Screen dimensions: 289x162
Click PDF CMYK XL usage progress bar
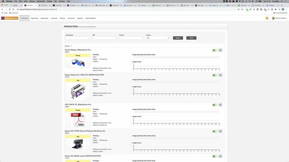pyautogui.click(x=176, y=112)
